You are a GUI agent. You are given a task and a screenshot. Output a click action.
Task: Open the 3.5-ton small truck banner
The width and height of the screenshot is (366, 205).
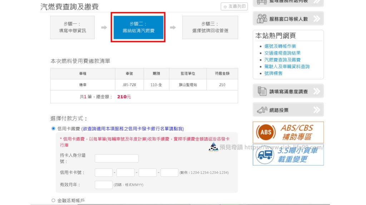coord(288,155)
